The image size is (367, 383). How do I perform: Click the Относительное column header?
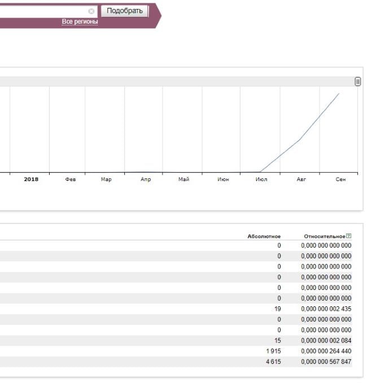pos(324,236)
